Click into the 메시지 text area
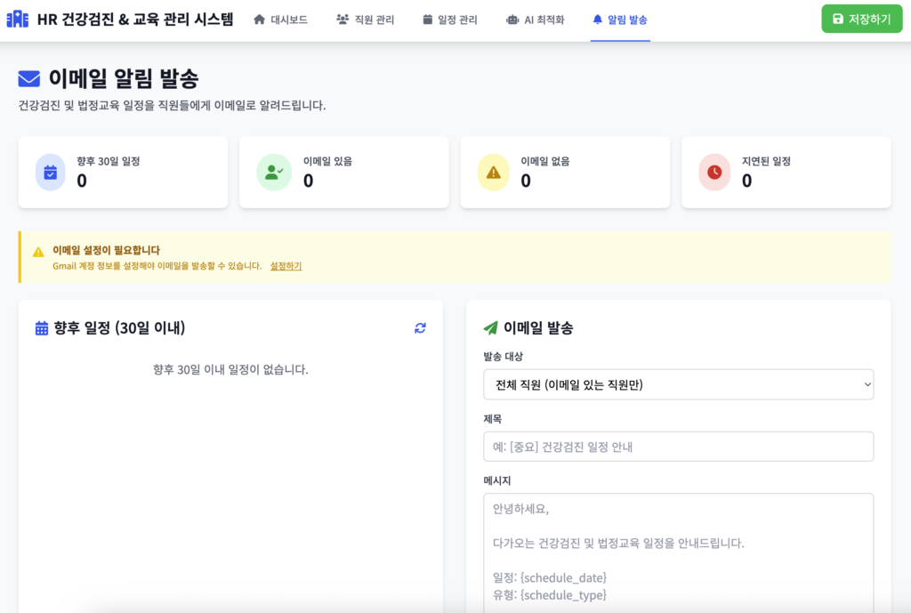911x613 pixels. coord(678,552)
